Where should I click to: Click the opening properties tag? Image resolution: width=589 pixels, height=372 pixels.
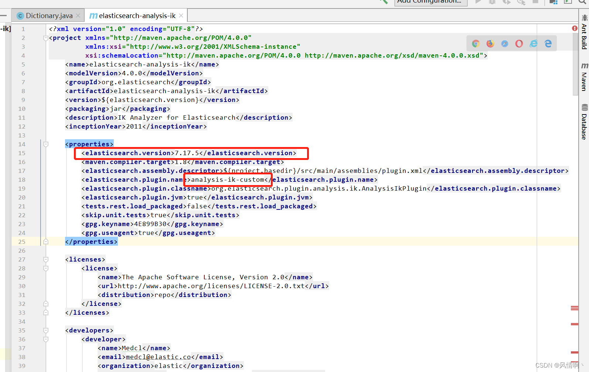pos(89,144)
